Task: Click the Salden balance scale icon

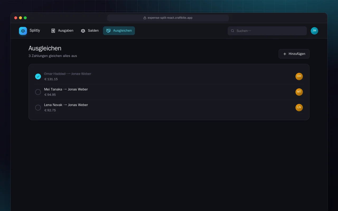Action: tap(83, 31)
